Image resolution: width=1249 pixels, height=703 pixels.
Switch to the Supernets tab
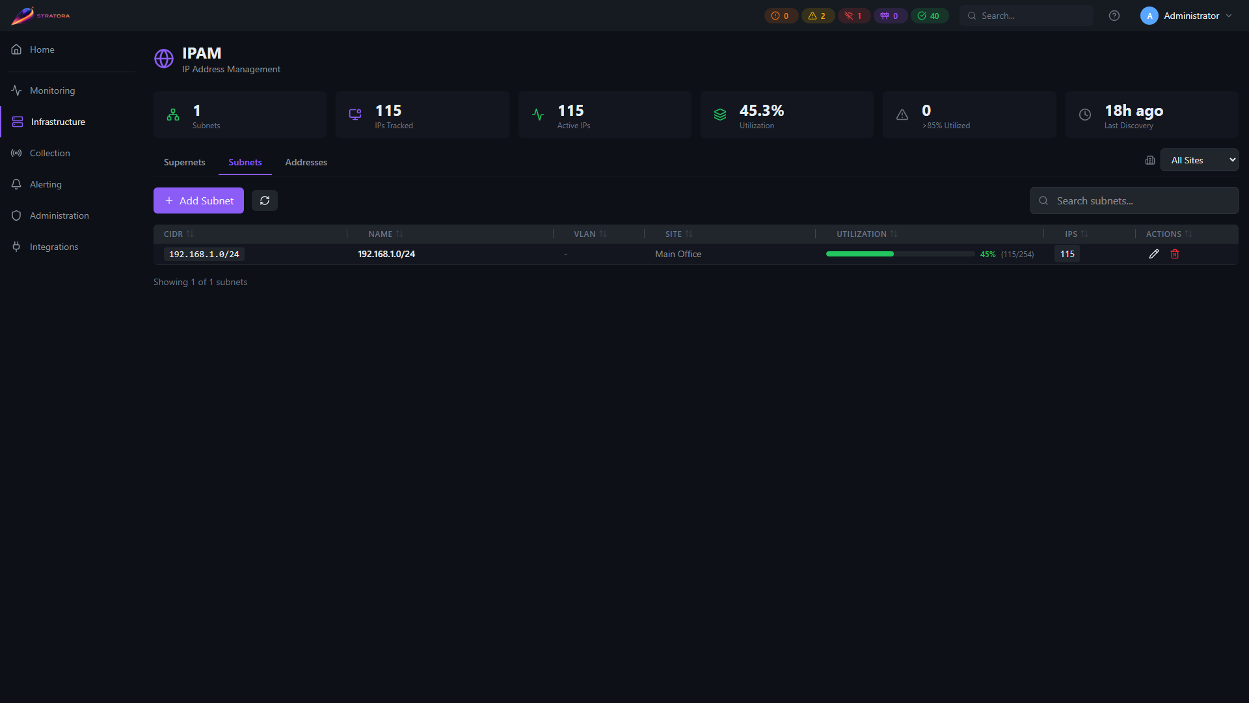click(184, 162)
